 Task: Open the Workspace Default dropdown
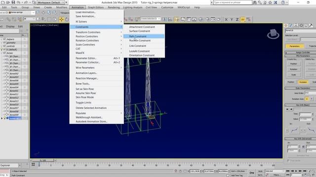[x=51, y=2]
